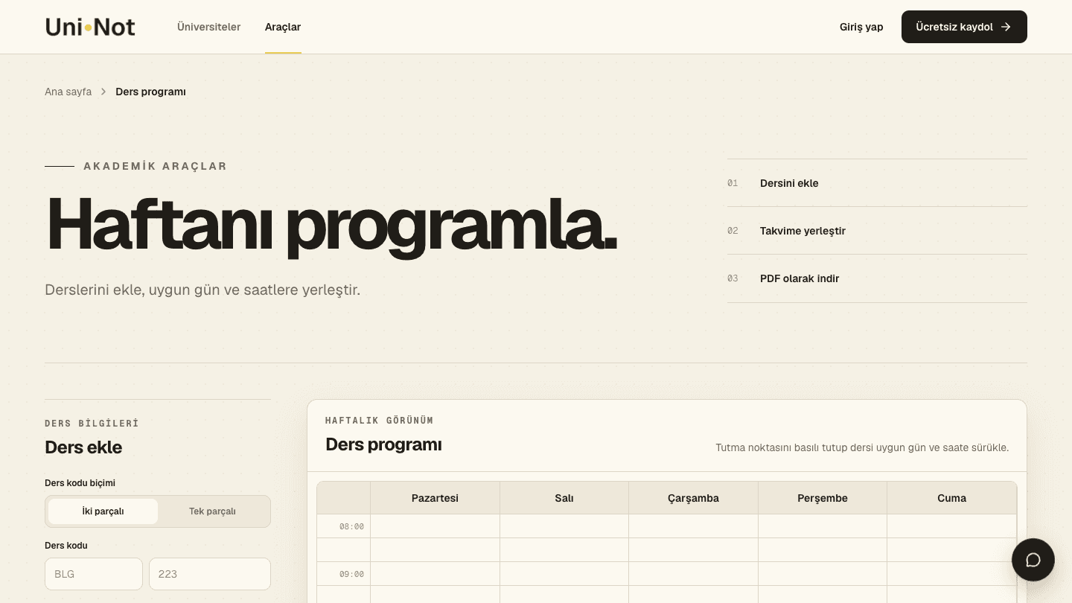This screenshot has width=1072, height=603.
Task: Click the Giriş yap link
Action: (x=861, y=27)
